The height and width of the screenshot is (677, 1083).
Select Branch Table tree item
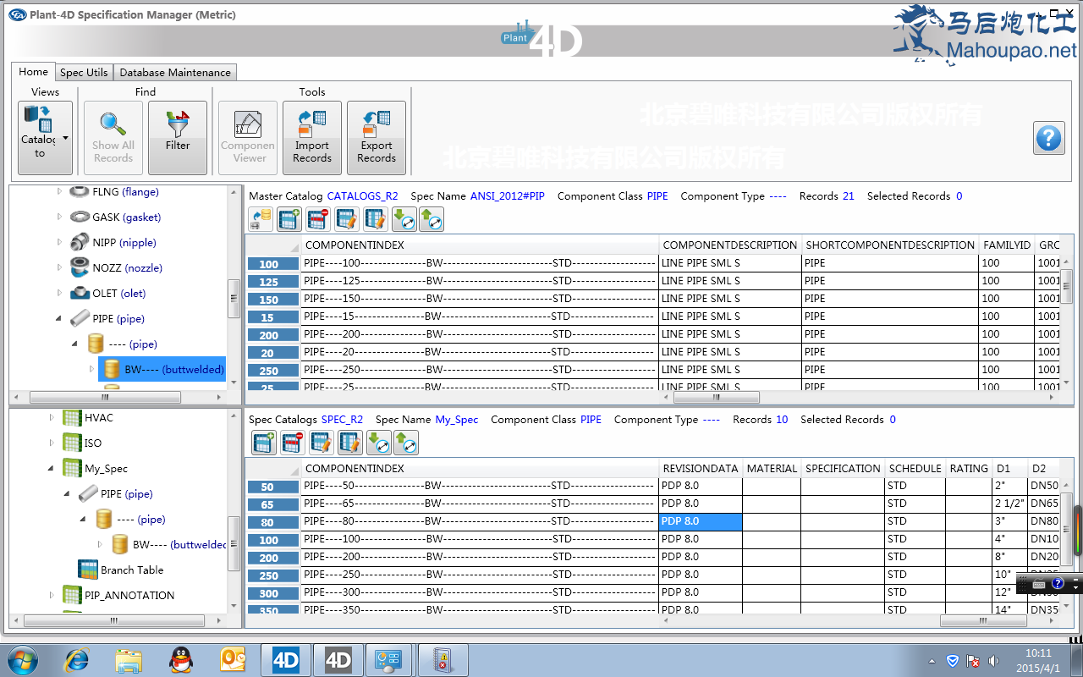click(132, 570)
